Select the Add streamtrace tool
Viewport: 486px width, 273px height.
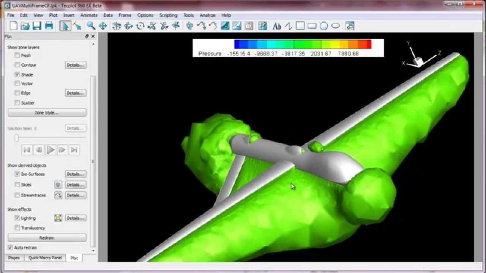coord(202,26)
